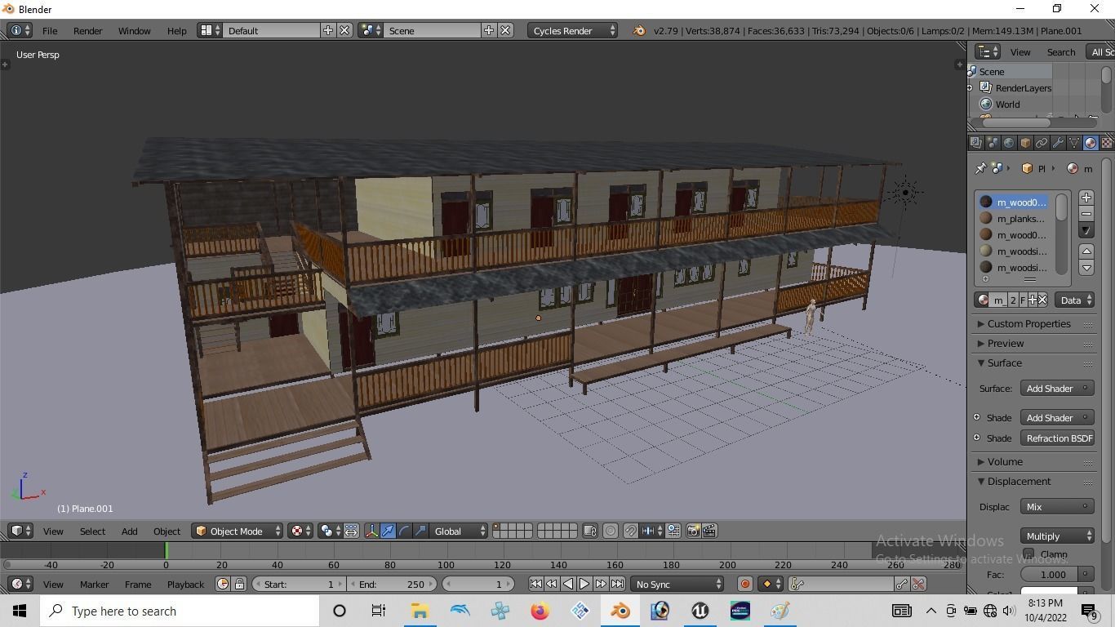The width and height of the screenshot is (1115, 627).
Task: Open the Texture checkerboard tab
Action: (1107, 143)
